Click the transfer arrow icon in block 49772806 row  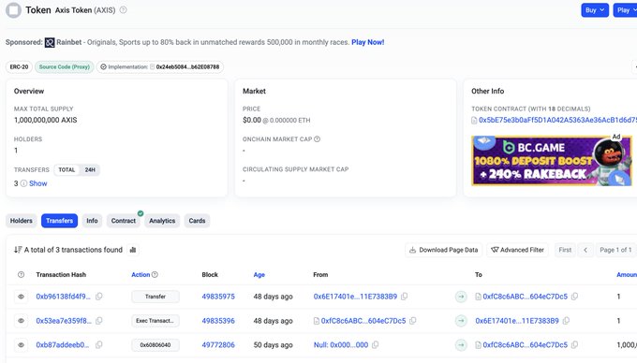tap(461, 344)
